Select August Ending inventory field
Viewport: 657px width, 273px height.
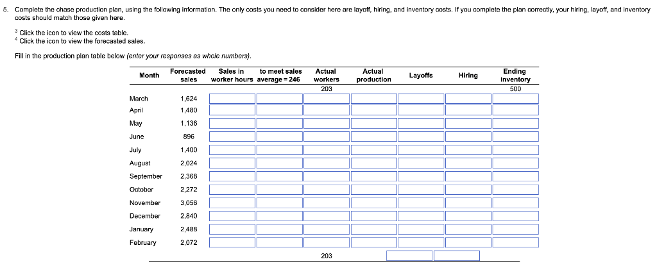tap(515, 163)
